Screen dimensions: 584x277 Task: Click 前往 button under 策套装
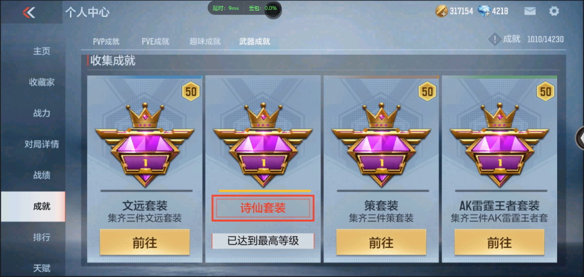[381, 243]
